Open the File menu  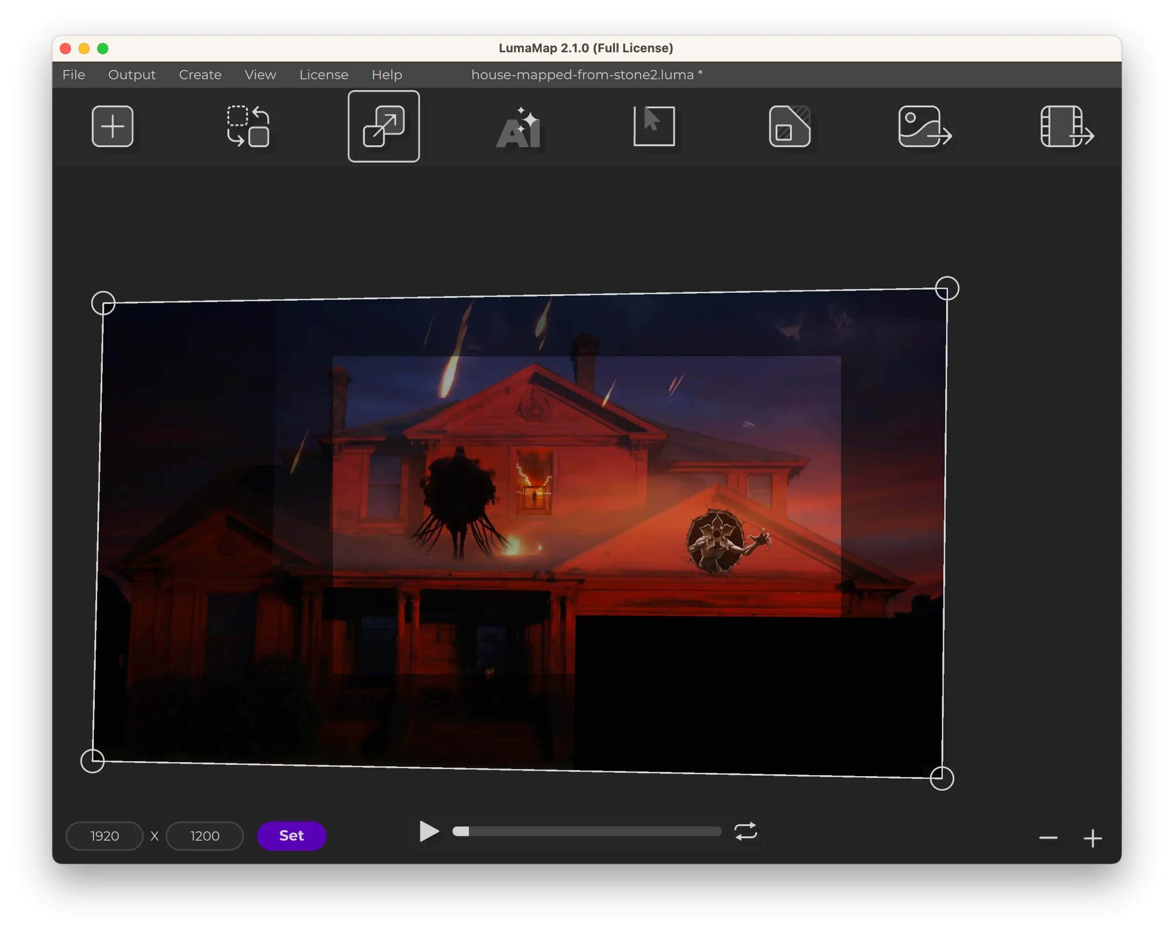point(73,75)
